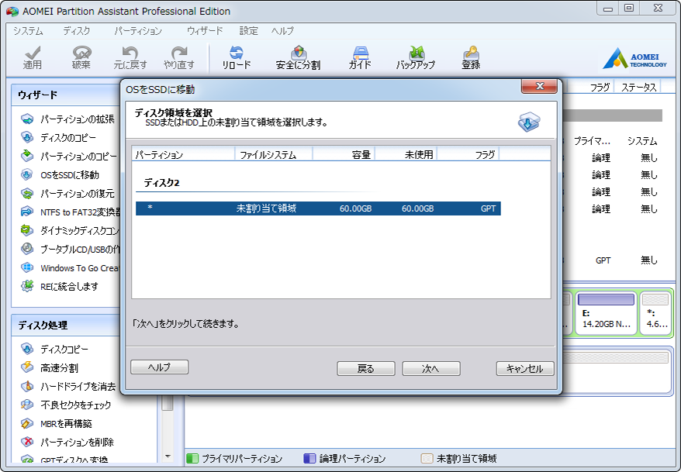Viewport: 681px width, 472px height.
Task: Click the ヘルプ button in dialog
Action: (160, 367)
